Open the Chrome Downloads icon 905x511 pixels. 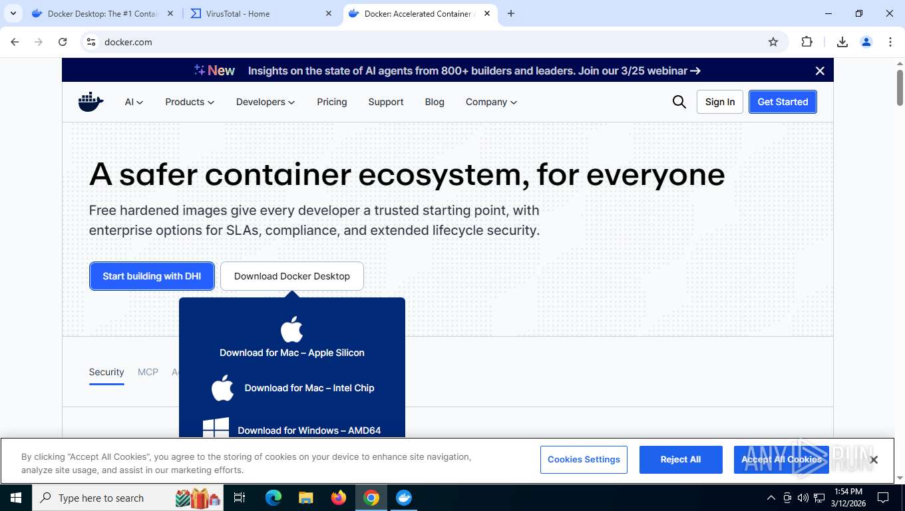point(842,42)
